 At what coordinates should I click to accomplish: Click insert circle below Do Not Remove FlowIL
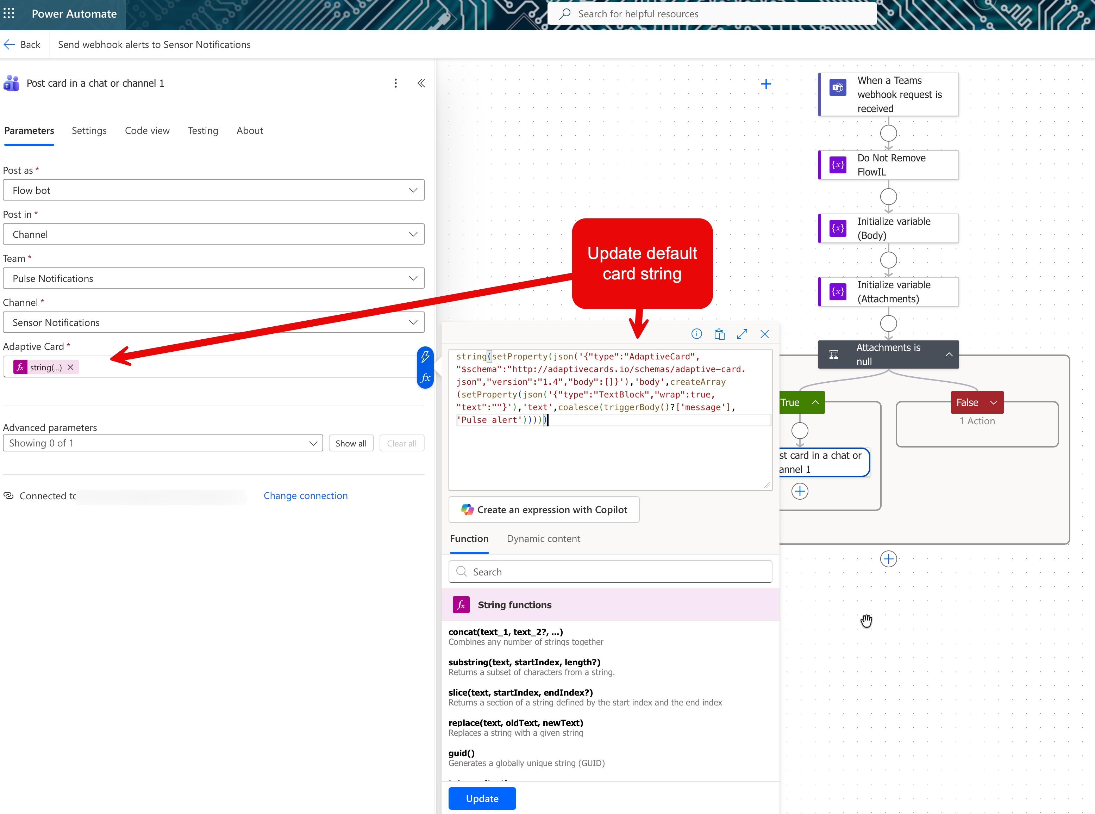[x=889, y=197]
